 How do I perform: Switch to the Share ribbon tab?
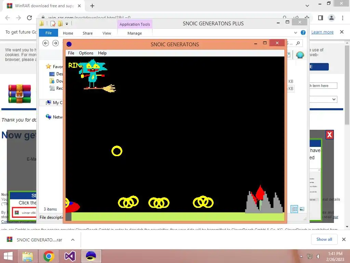(x=87, y=33)
